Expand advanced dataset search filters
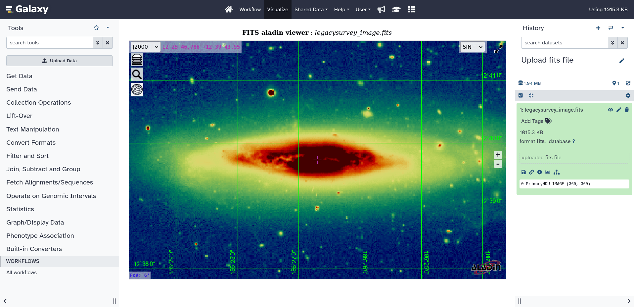Viewport: 634px width, 307px height. pos(613,43)
